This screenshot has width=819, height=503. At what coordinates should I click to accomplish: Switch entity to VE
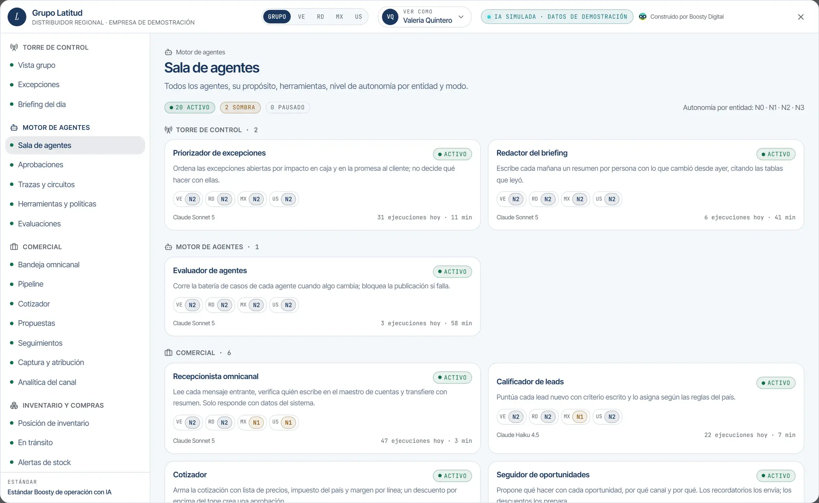(x=301, y=17)
